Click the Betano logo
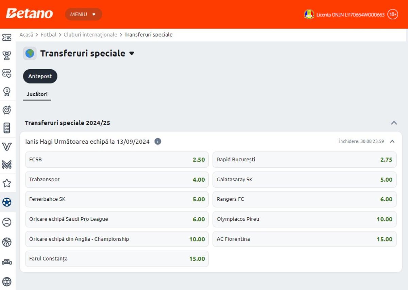The image size is (408, 290). tap(29, 14)
